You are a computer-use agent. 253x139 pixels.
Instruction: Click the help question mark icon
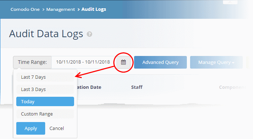pyautogui.click(x=89, y=34)
